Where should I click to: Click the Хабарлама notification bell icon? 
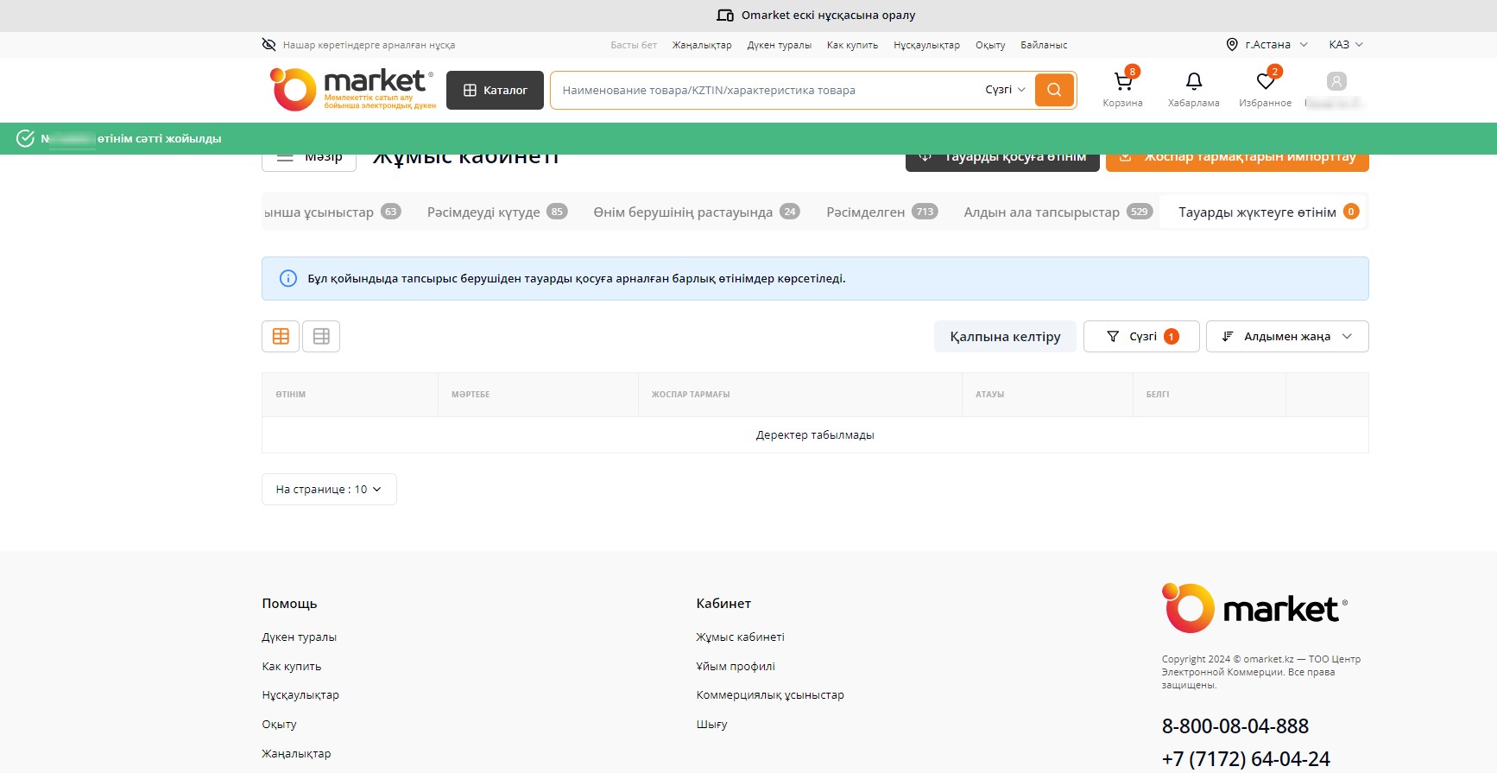1193,82
